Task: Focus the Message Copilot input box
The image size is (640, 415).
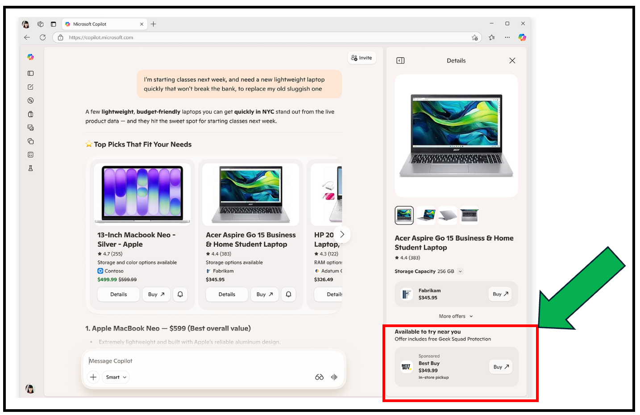Action: 213,361
